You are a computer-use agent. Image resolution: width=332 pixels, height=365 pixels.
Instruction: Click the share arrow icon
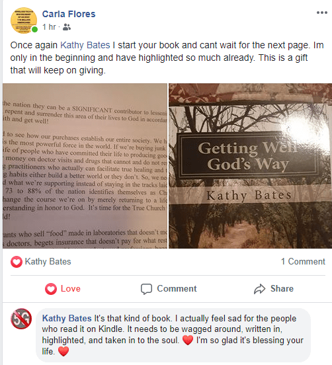(x=259, y=289)
